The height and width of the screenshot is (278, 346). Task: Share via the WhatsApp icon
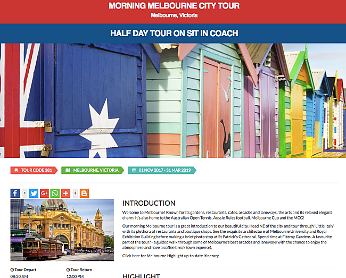point(55,193)
